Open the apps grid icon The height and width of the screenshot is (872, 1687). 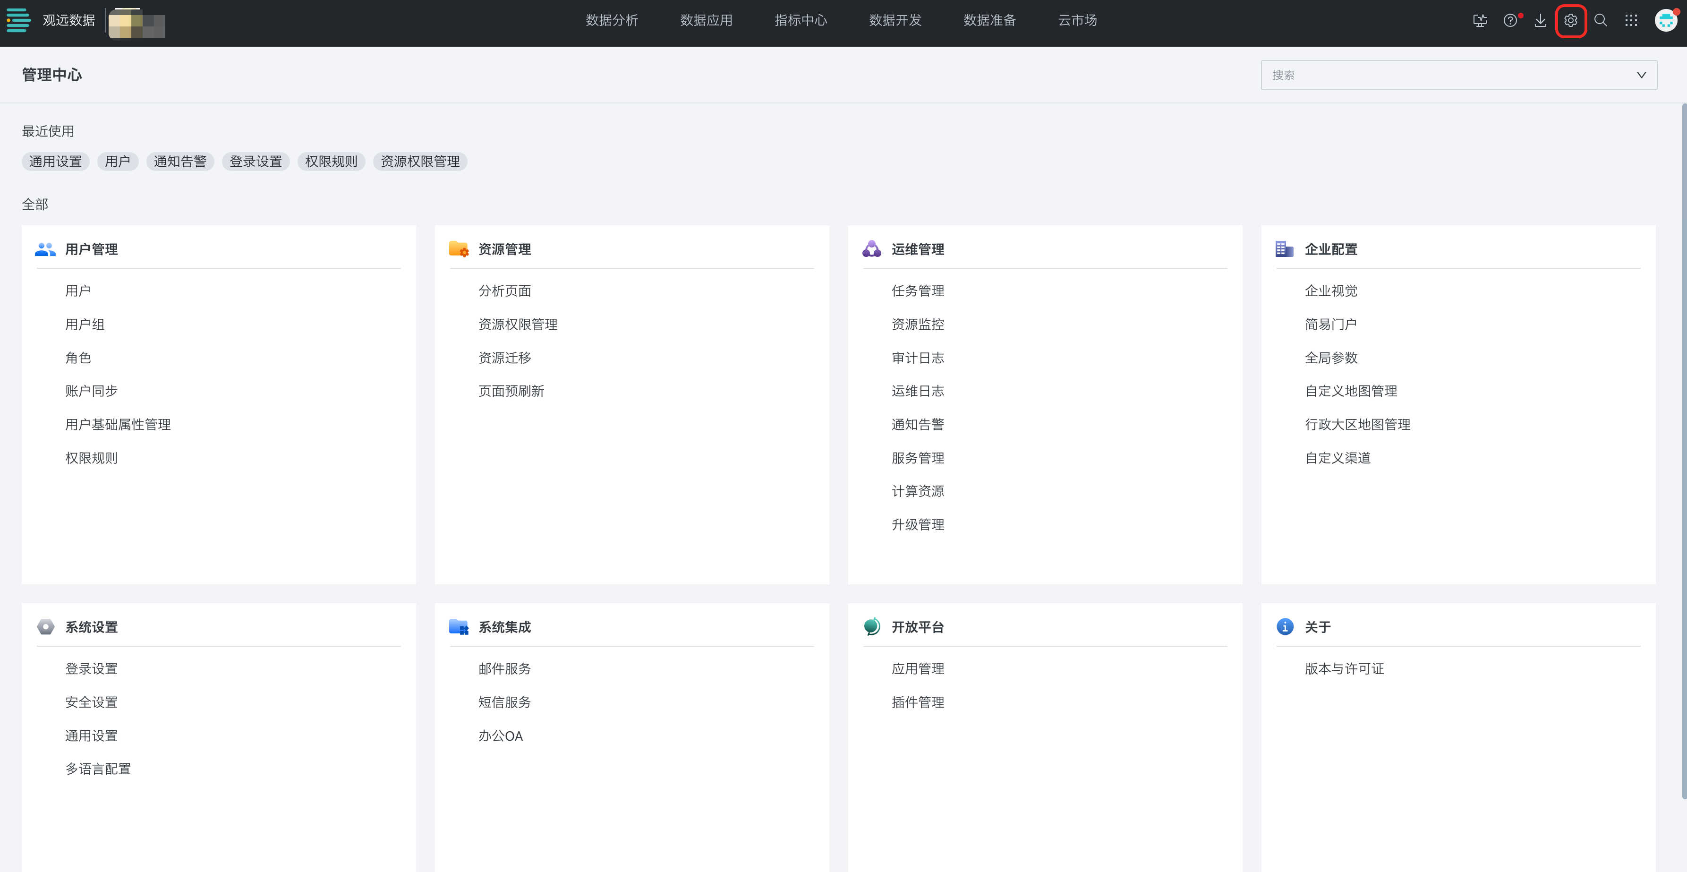pos(1631,20)
